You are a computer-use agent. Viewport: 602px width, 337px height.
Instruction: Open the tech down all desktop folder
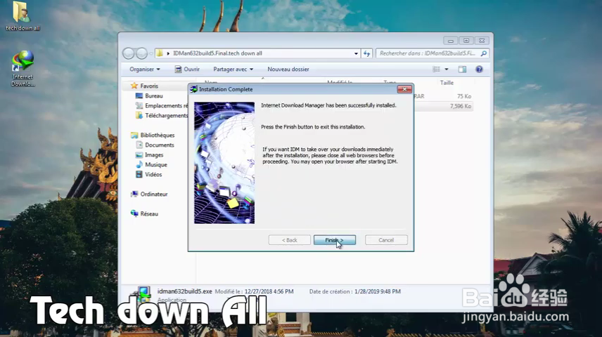click(x=23, y=16)
